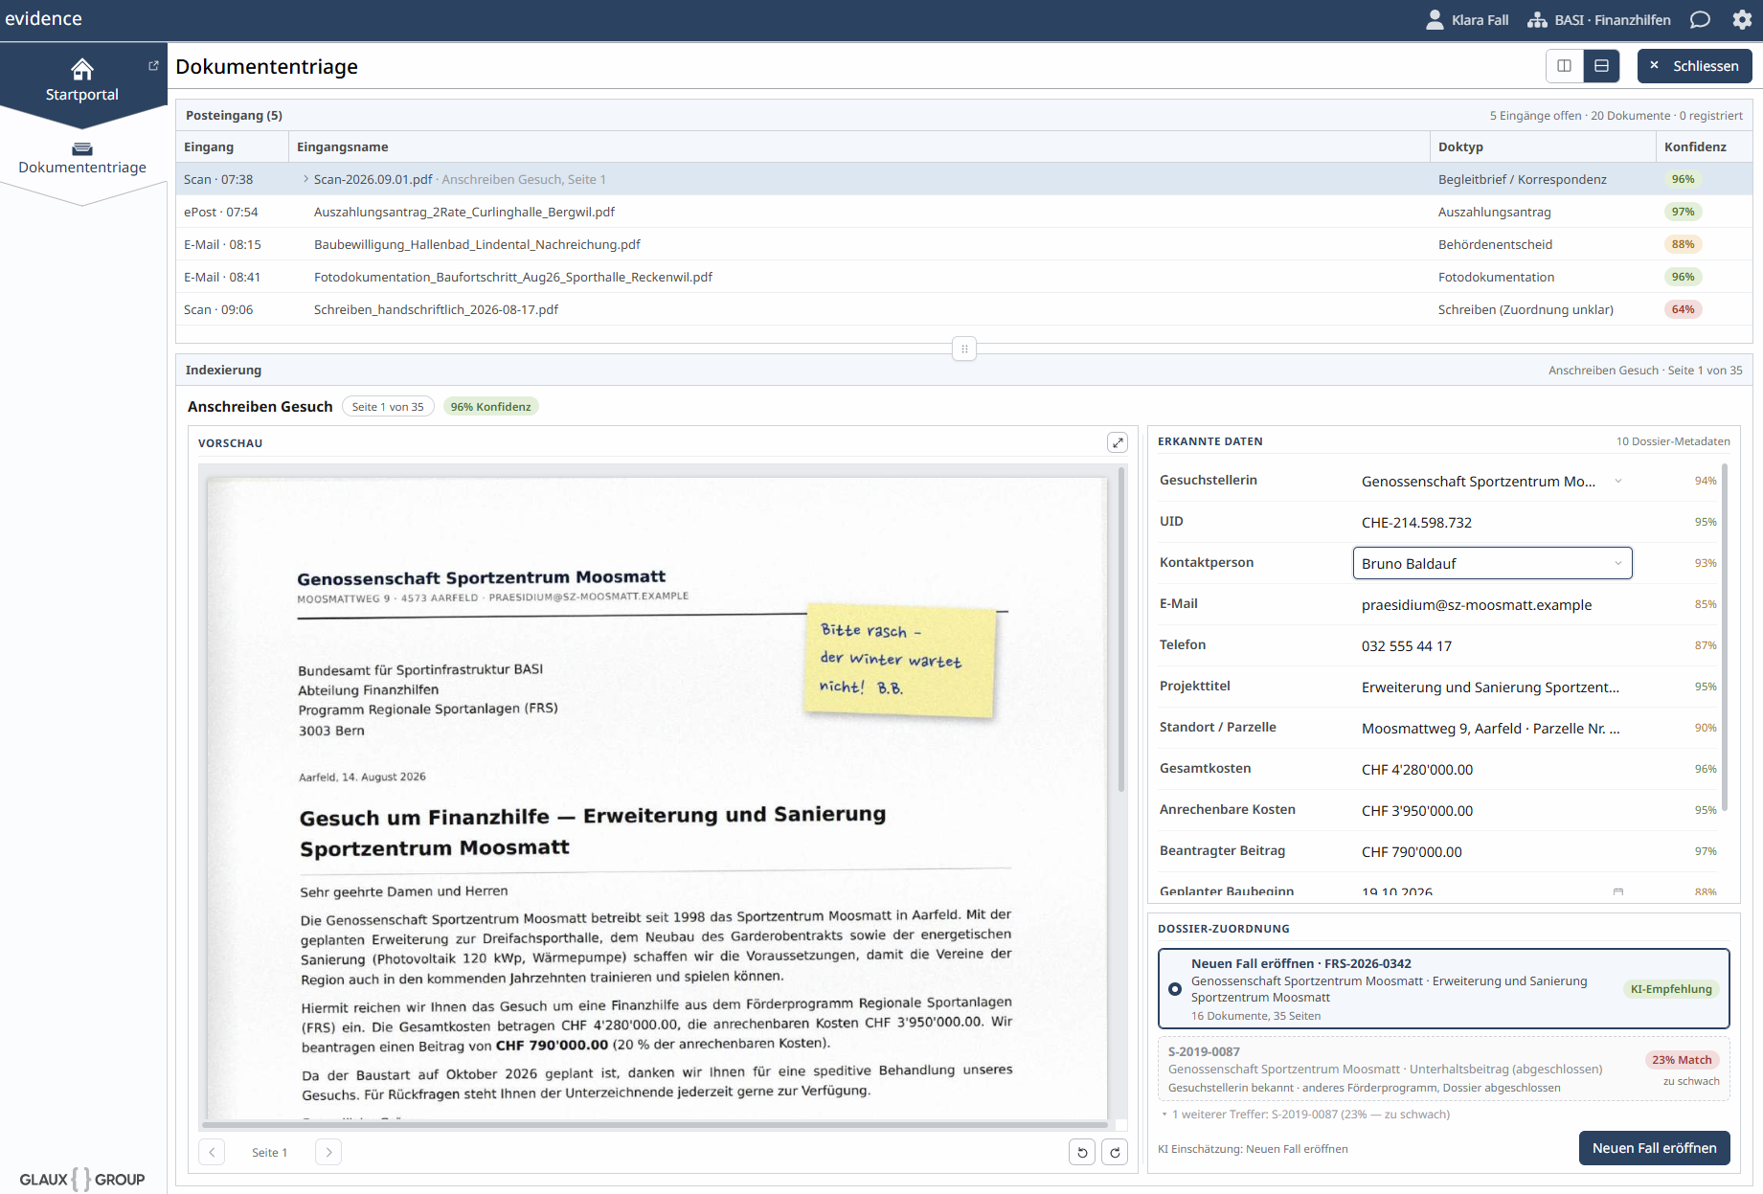This screenshot has height=1194, width=1763.
Task: Click the pop-out icon beside Startportal
Action: tap(153, 66)
